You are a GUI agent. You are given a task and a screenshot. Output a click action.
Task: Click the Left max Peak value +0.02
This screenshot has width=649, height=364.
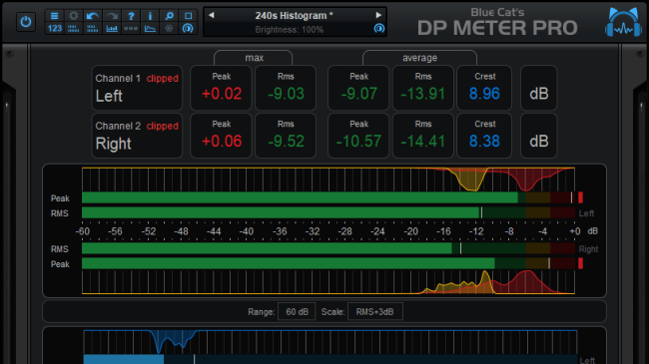[x=222, y=94]
